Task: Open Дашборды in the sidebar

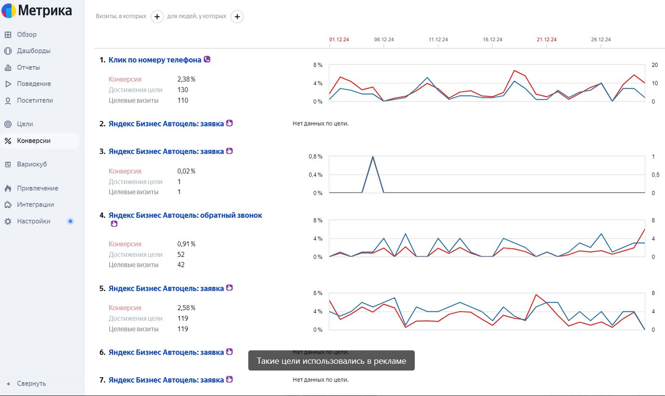Action: click(x=33, y=51)
